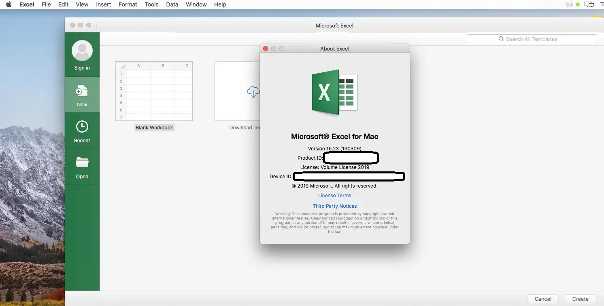The height and width of the screenshot is (306, 604).
Task: Click the copyright 2019 Microsoft text
Action: [x=335, y=186]
